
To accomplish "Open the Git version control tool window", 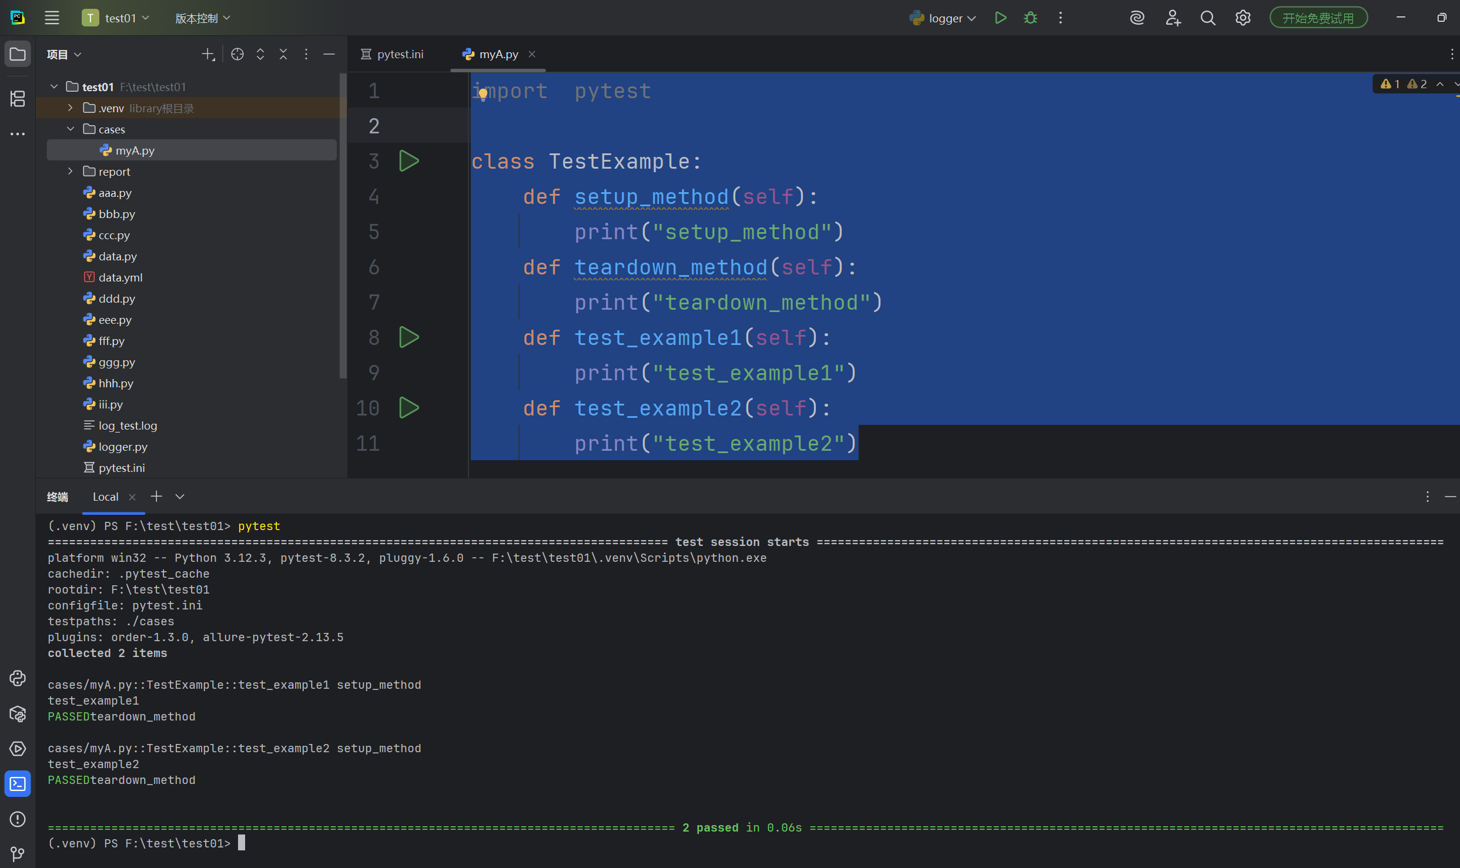I will point(18,853).
